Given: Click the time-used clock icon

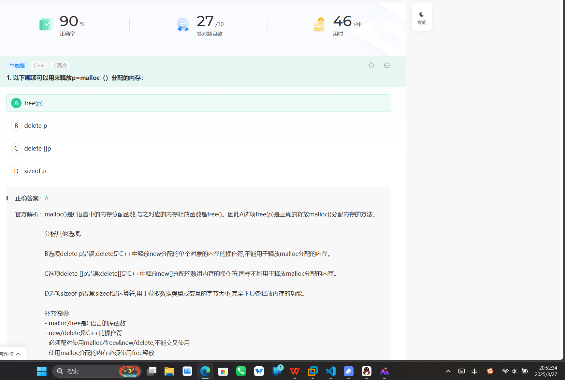Looking at the screenshot, I should point(319,24).
